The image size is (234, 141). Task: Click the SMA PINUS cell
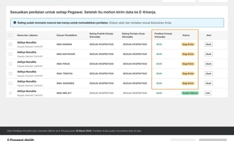click(63, 64)
